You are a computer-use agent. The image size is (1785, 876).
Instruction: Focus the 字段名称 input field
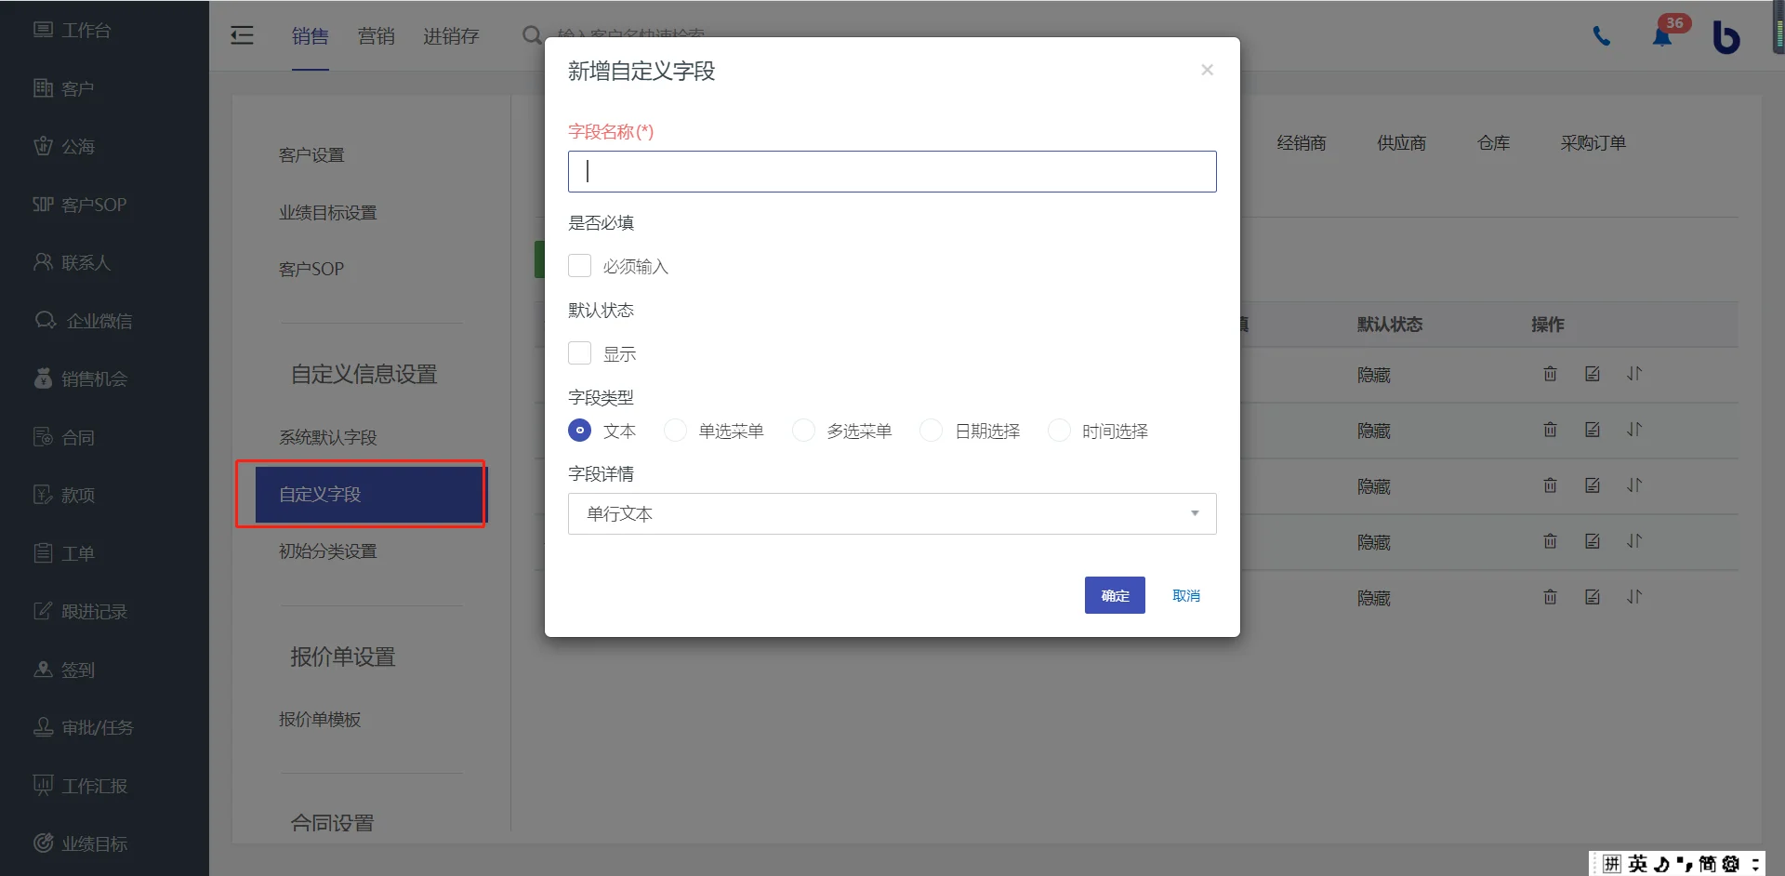(892, 171)
